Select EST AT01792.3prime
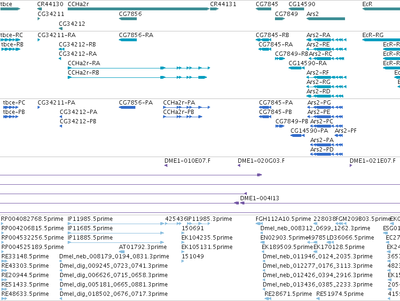 point(142,247)
